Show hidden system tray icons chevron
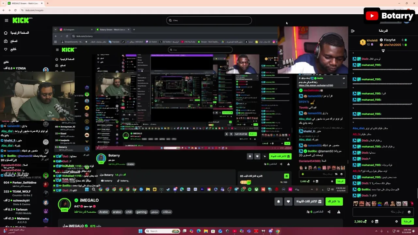This screenshot has height=235, width=418. coord(376,231)
